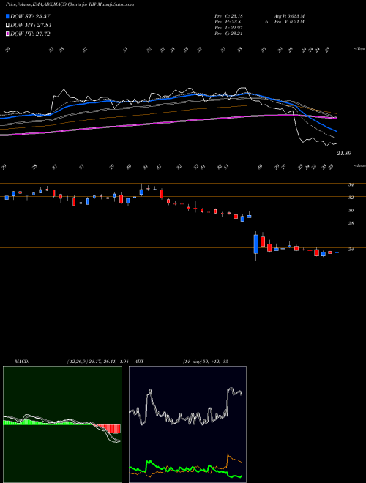
Task: Click the ADX panel title
Action: click(x=140, y=362)
